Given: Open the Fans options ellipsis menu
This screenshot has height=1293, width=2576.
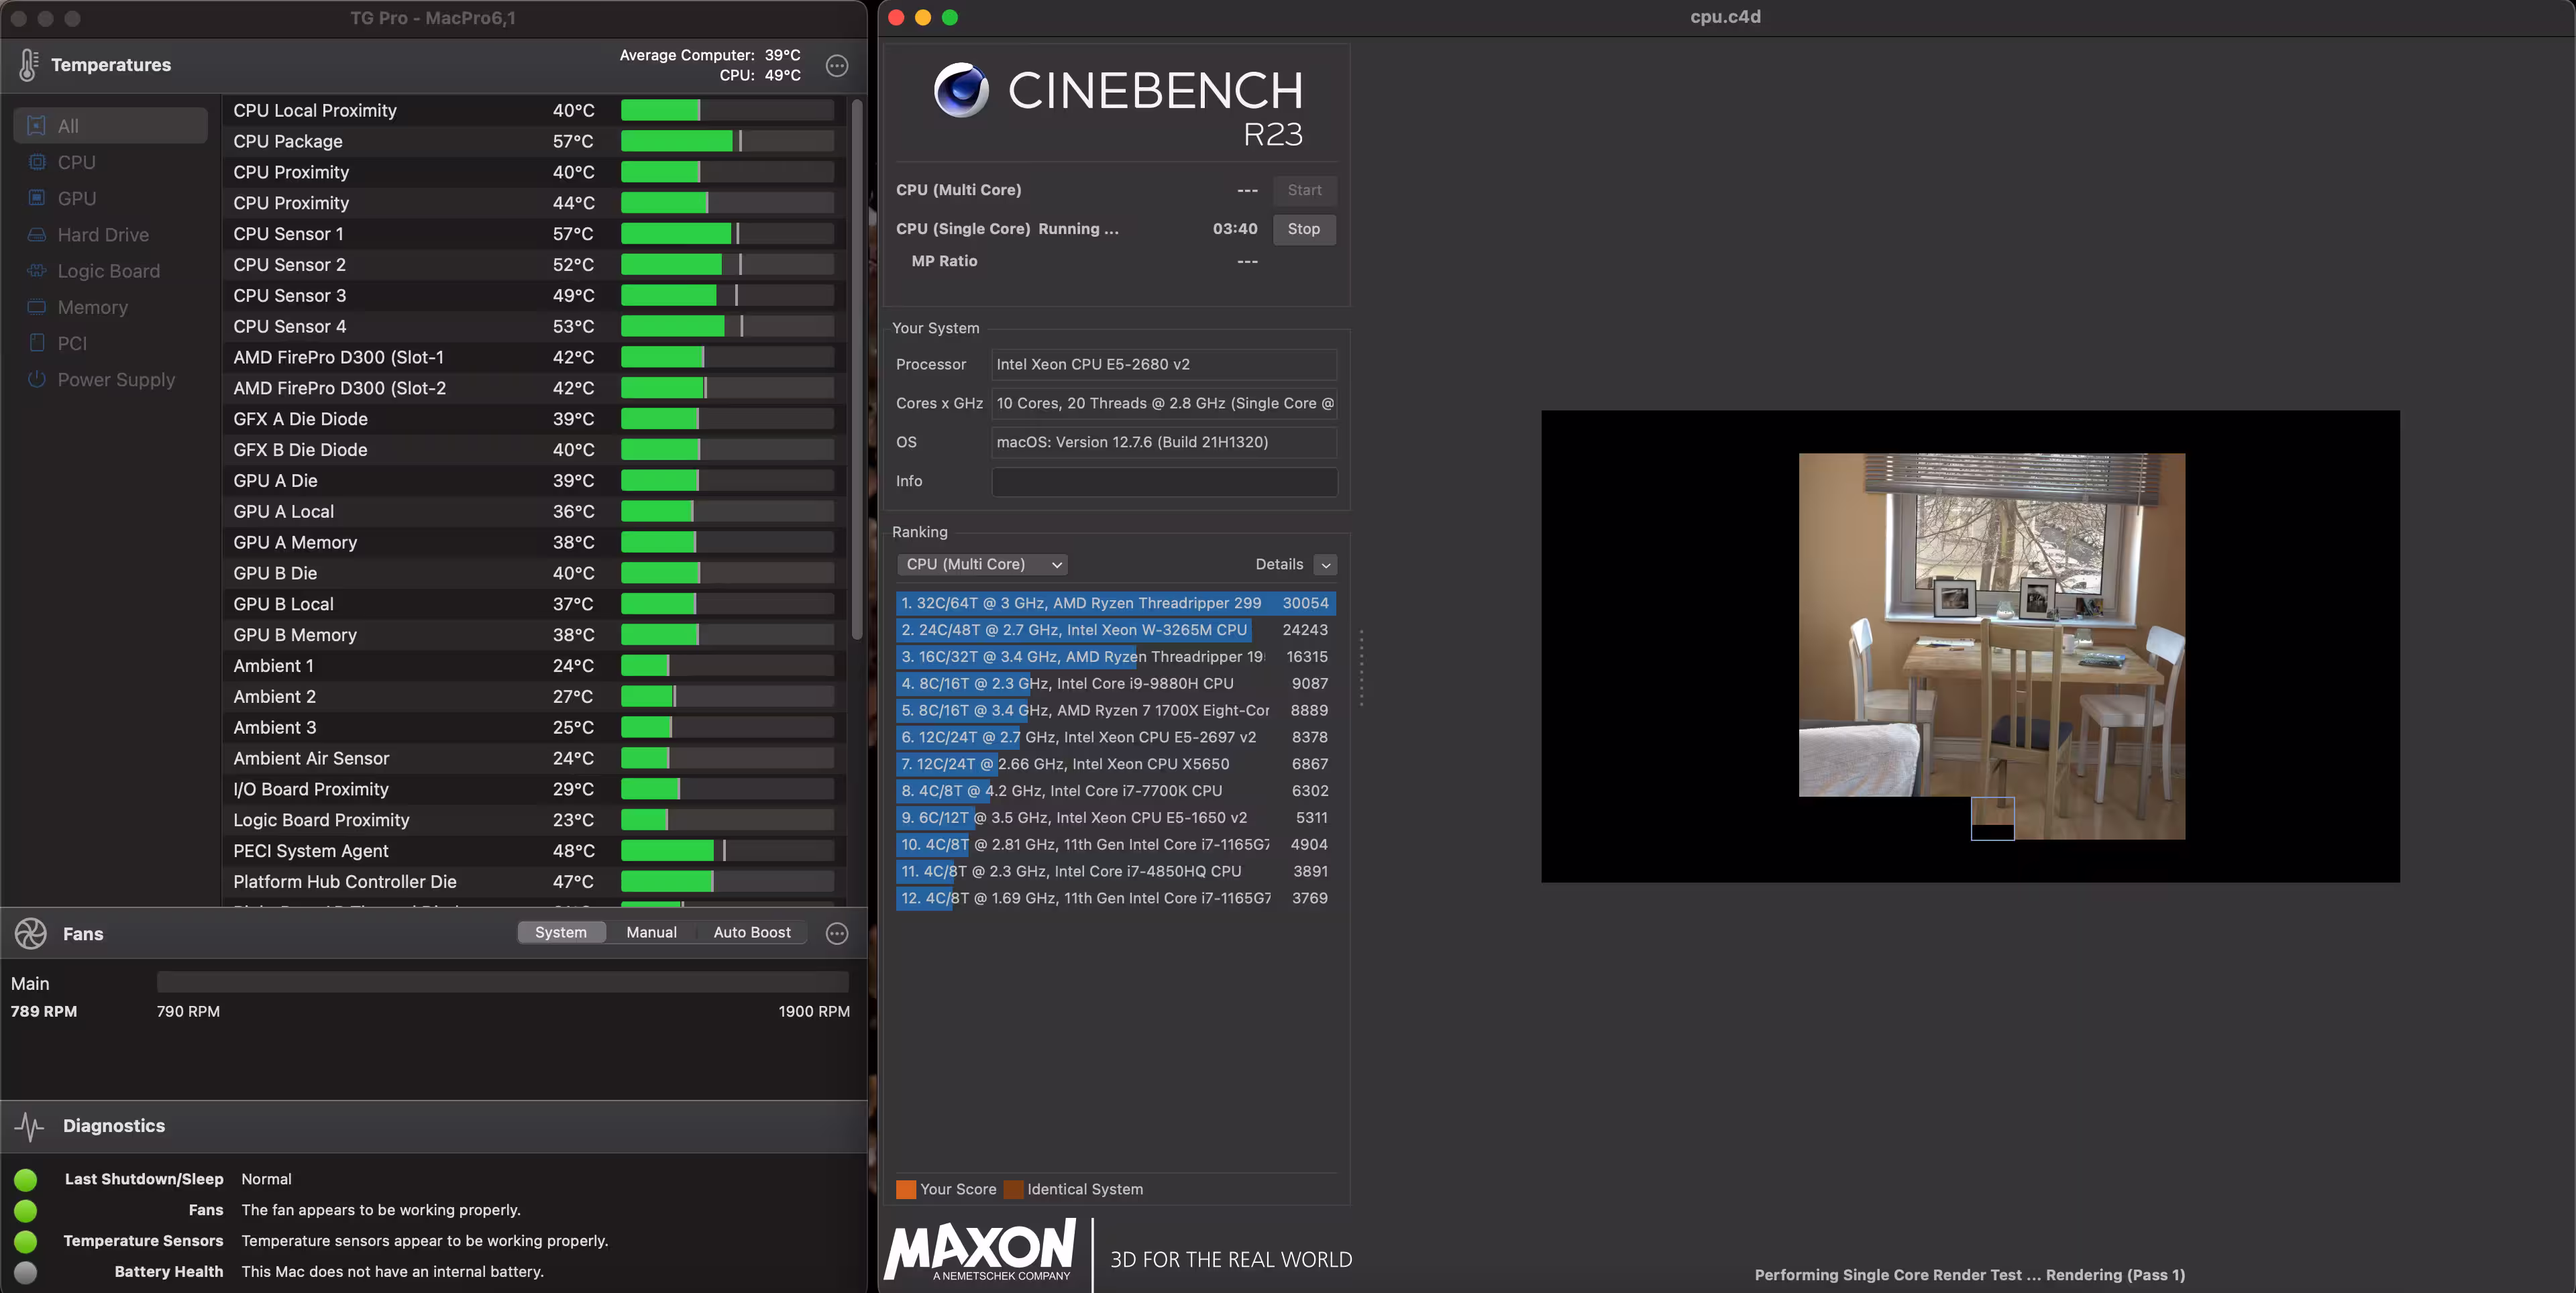Looking at the screenshot, I should [837, 933].
